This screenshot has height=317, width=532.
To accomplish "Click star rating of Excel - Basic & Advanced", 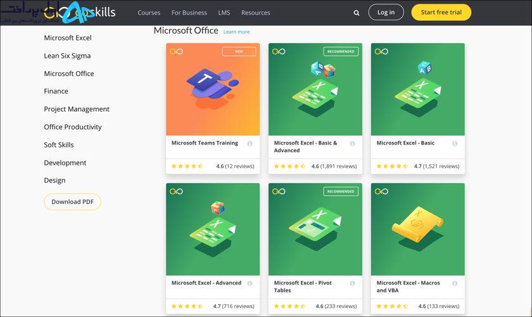I will 290,166.
